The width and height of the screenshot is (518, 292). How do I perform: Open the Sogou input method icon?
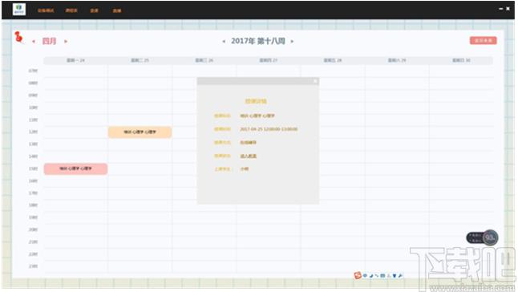click(358, 275)
